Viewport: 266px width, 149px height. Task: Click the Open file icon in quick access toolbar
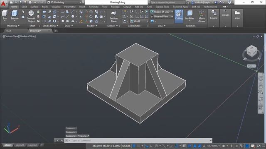16,2
